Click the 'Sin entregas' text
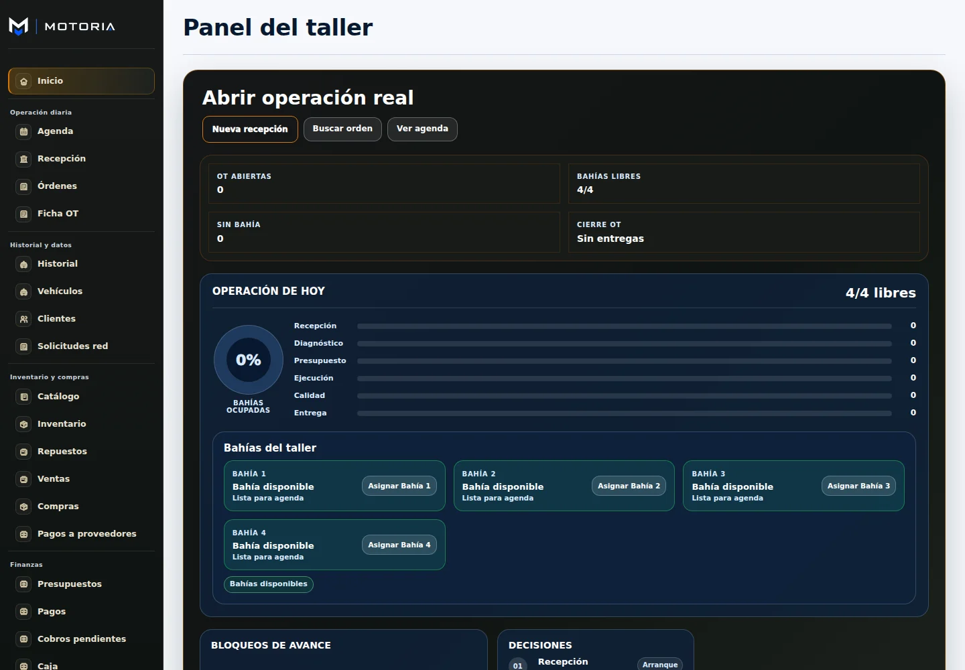Screen dimensions: 965x670 [x=610, y=239]
